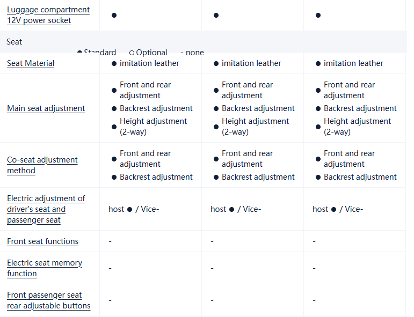414x317 pixels.
Task: Click Main seat 'Backrest adjustment' in last column
Action: click(x=360, y=108)
